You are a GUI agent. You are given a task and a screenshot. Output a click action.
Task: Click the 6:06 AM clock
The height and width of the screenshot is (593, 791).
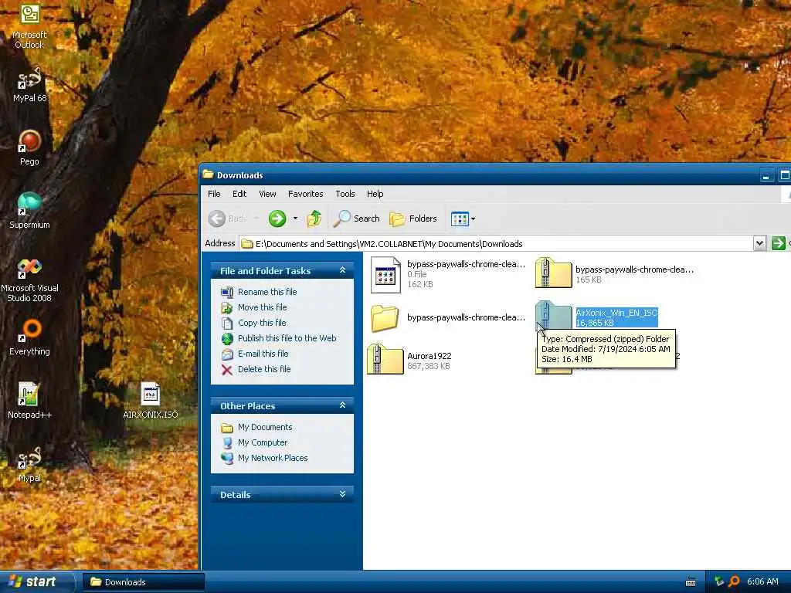[762, 581]
